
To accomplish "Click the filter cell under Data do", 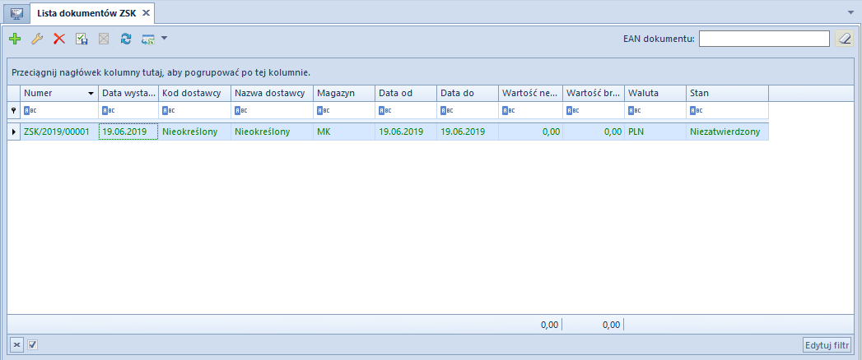I will (x=468, y=110).
